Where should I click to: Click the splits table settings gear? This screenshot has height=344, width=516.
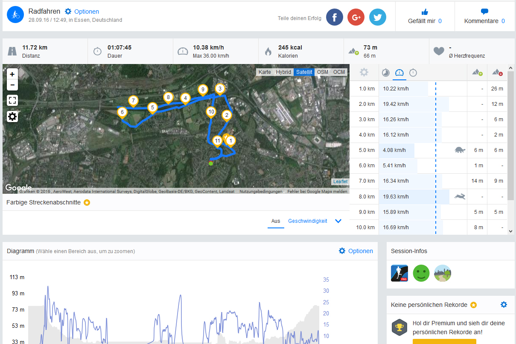(x=364, y=73)
